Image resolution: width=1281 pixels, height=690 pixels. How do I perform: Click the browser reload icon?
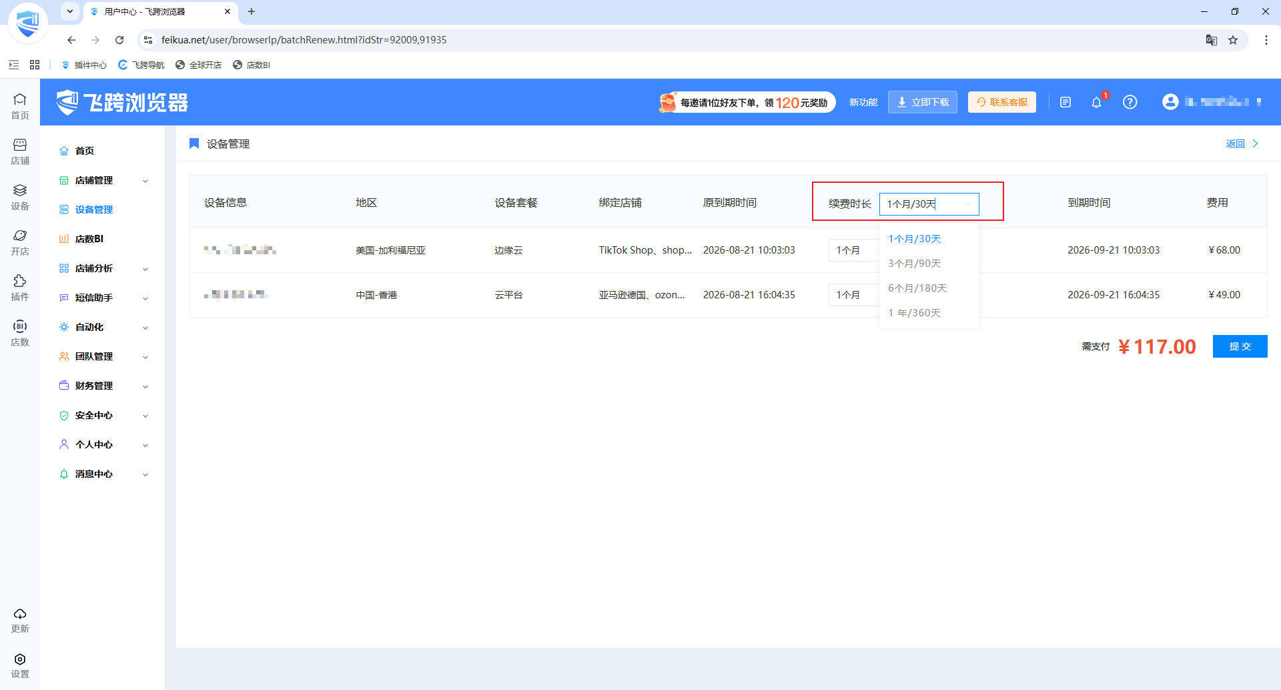tap(119, 40)
